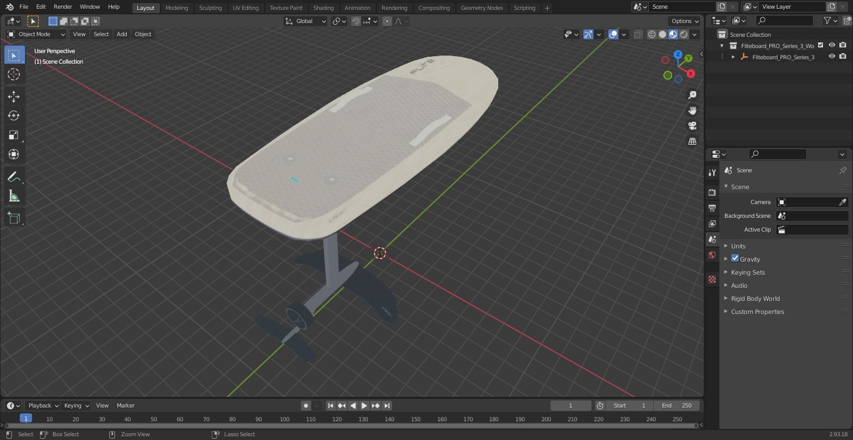Select the Annotate tool

14,177
